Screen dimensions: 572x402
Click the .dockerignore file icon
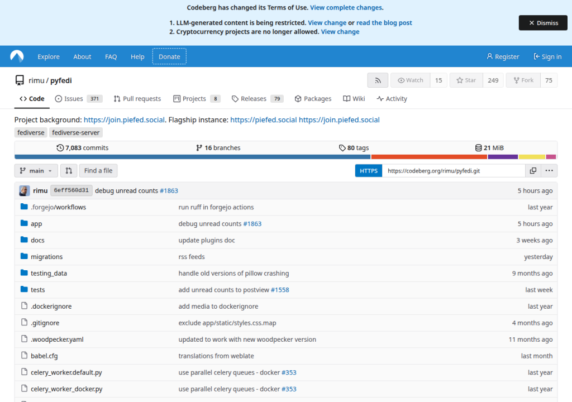24,306
